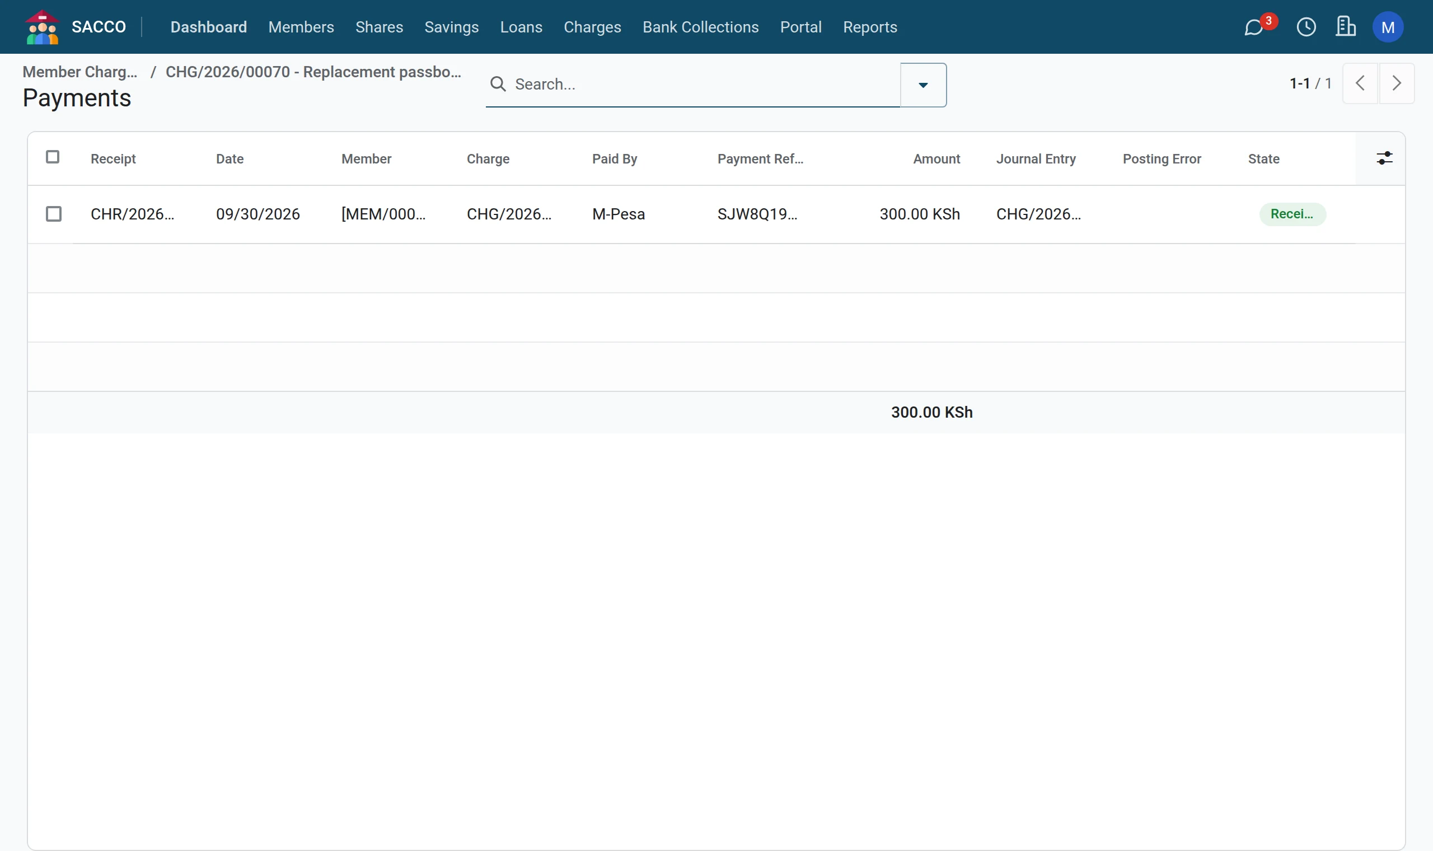Click the 1-1 / 1 pager counter
The width and height of the screenshot is (1433, 851).
pos(1310,84)
